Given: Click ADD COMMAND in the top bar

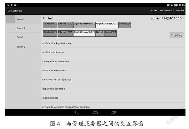Looking at the screenshot, I should click(166, 11).
